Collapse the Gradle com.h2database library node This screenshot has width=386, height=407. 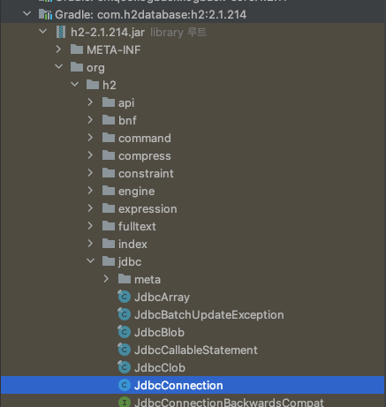26,14
